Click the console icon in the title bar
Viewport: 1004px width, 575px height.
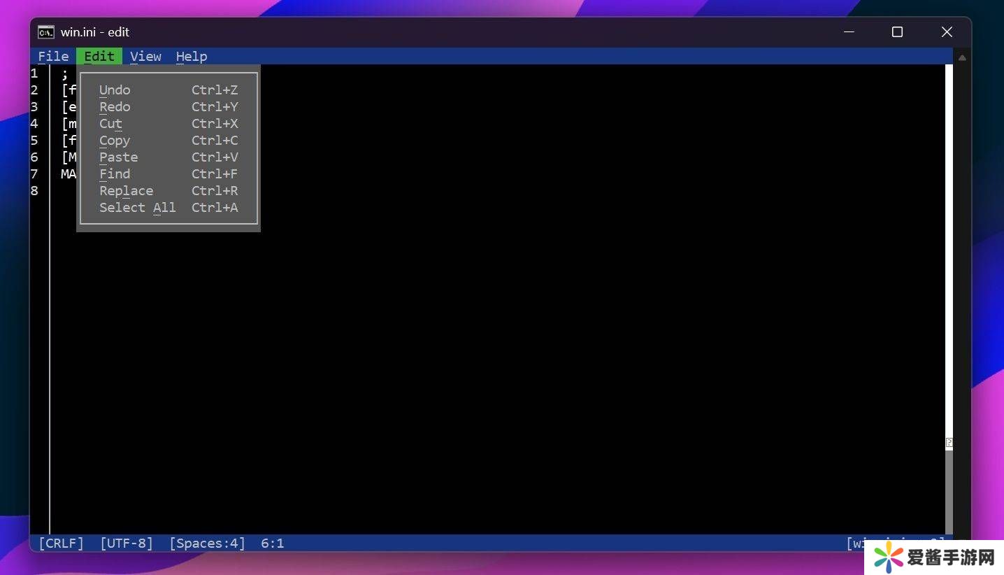tap(46, 32)
